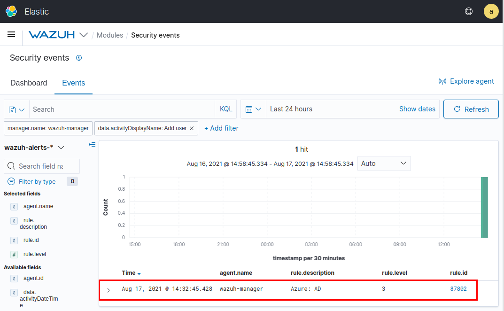
Task: Click Add filter button
Action: click(221, 128)
